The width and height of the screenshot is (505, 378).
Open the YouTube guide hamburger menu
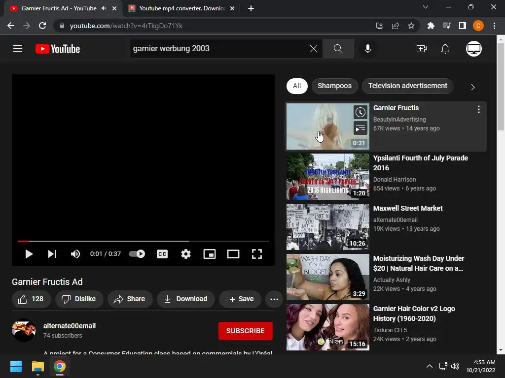[18, 49]
